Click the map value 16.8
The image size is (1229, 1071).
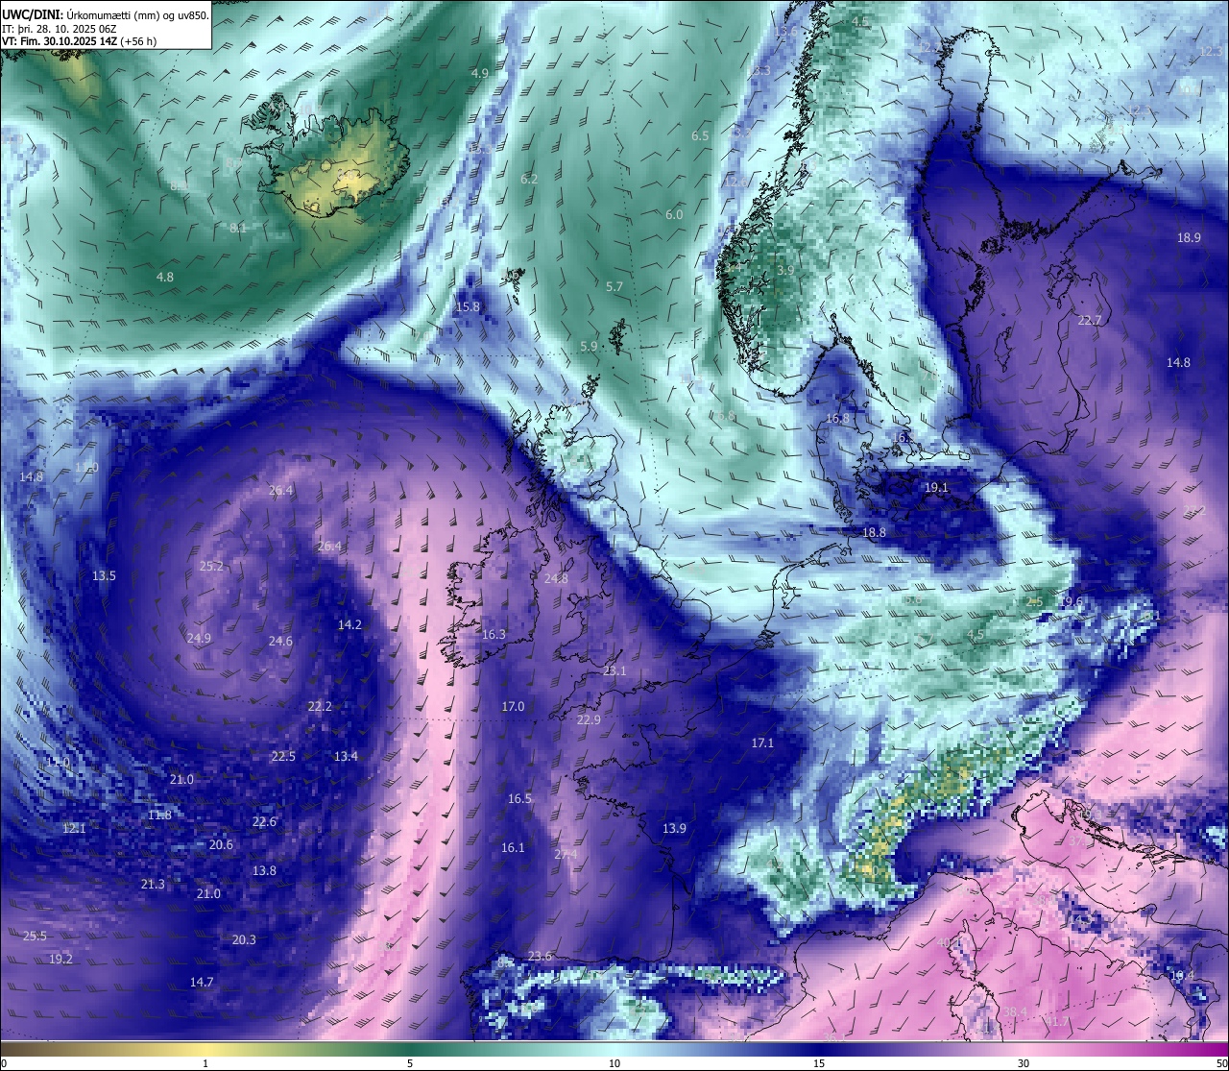click(837, 418)
